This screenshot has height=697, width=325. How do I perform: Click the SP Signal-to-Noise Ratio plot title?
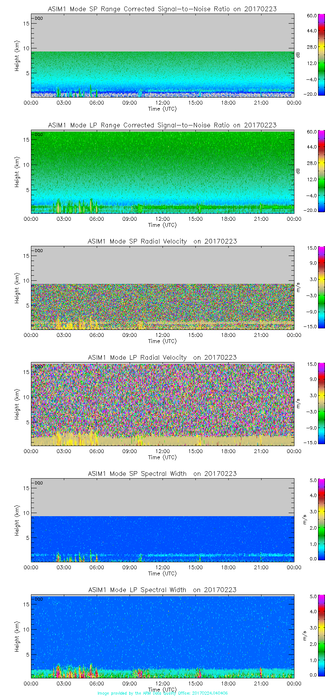pos(162,9)
